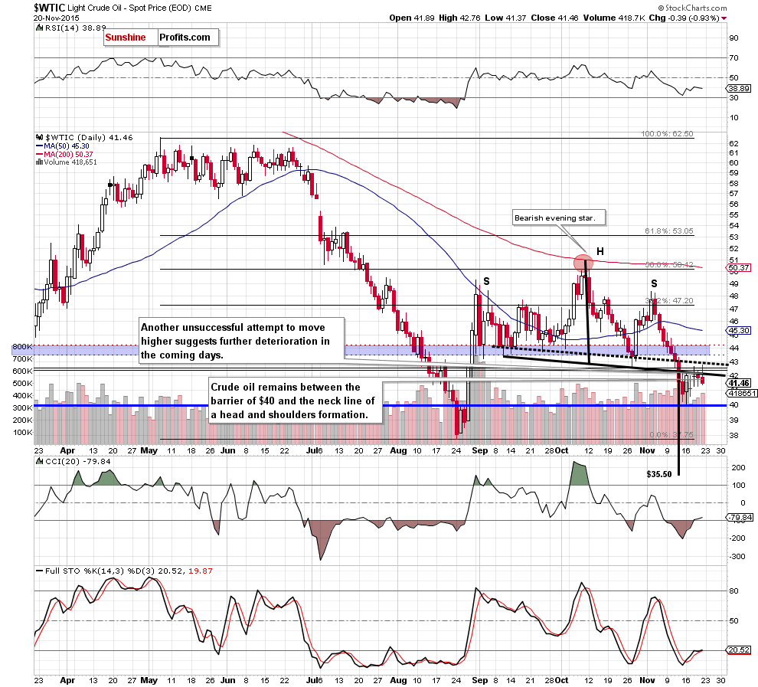Click the $WTIC (Daily) 41.46 legend label
This screenshot has height=687, width=758.
coord(84,137)
